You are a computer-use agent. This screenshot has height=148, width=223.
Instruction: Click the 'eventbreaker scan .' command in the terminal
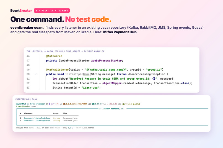(x=28, y=106)
